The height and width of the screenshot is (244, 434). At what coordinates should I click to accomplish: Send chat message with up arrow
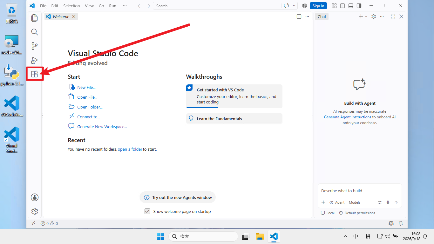(396, 202)
